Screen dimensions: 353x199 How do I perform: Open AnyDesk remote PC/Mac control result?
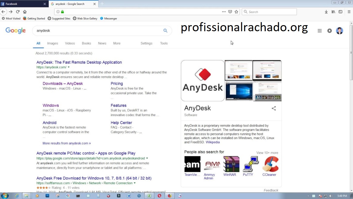click(86, 153)
